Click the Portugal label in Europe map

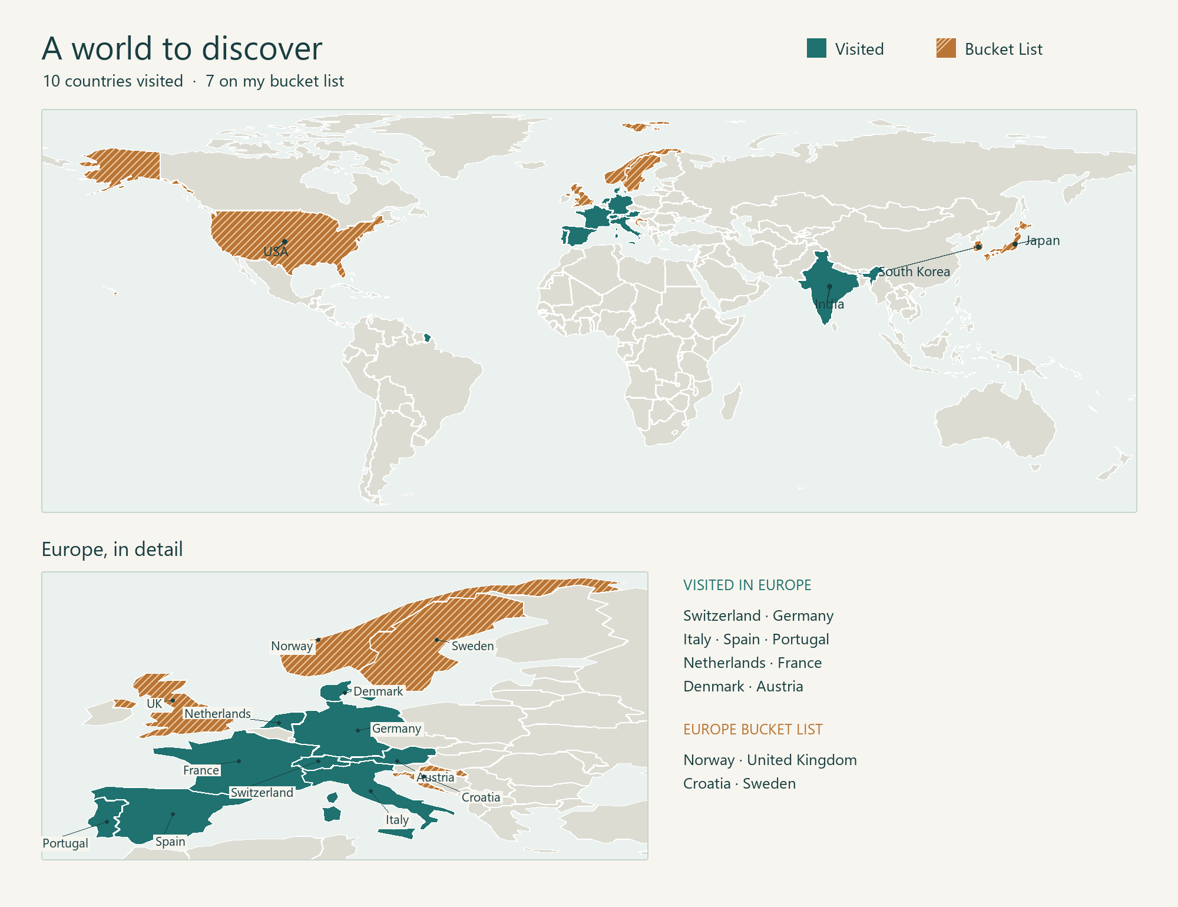tap(65, 843)
